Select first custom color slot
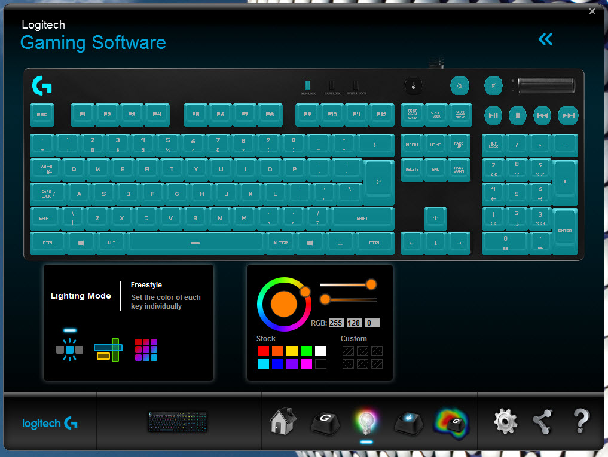 348,351
